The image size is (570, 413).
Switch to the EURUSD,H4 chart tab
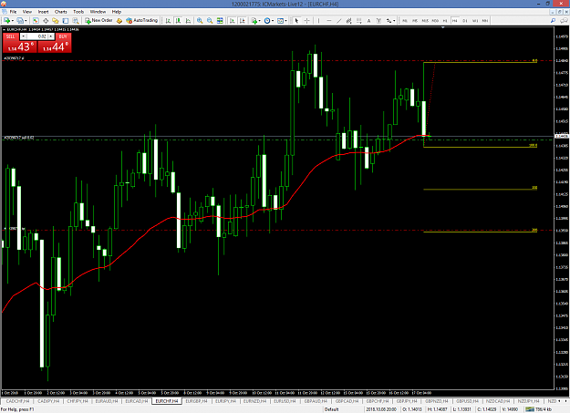pos(285,401)
